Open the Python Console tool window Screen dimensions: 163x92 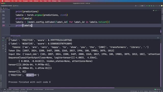click(49, 89)
